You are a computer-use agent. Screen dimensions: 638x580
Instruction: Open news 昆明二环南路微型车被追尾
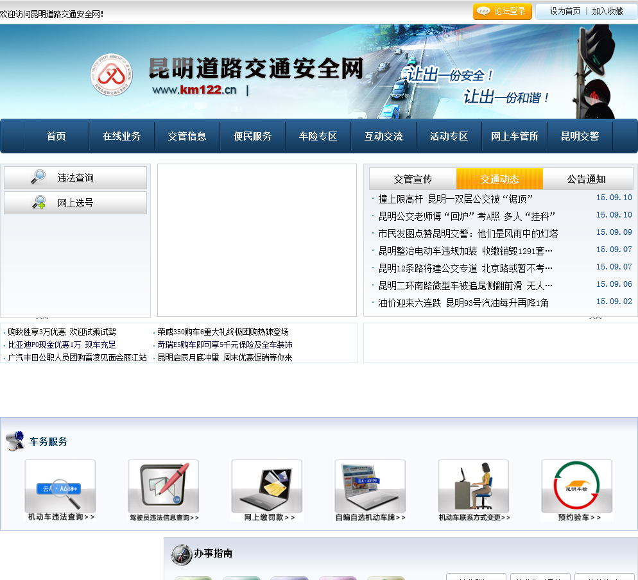tap(465, 286)
